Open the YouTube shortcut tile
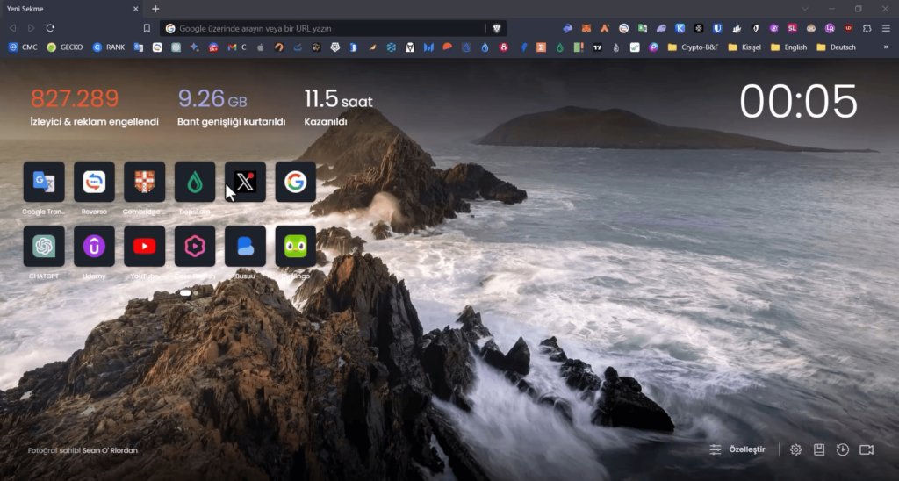This screenshot has width=899, height=481. coord(145,246)
